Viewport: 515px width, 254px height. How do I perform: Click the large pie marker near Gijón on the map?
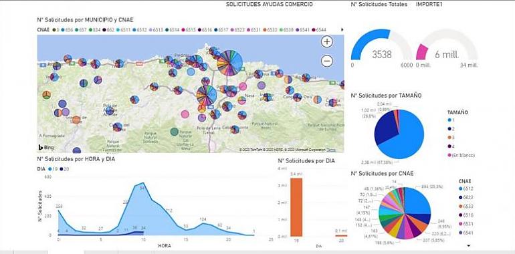click(x=229, y=63)
